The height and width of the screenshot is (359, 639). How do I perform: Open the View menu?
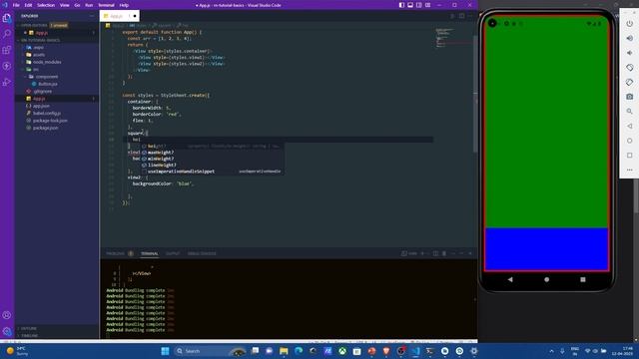(x=64, y=5)
